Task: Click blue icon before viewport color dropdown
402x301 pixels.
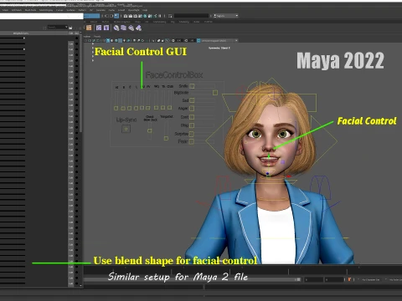Action: (x=198, y=41)
